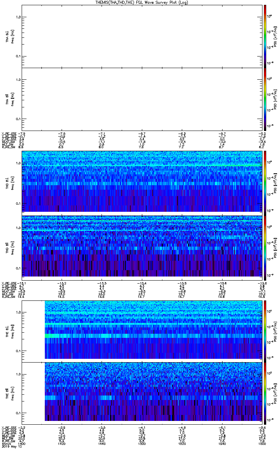Click the 1.0 tick on THE B∥ axis
280x449 pixels.
pos(18,374)
